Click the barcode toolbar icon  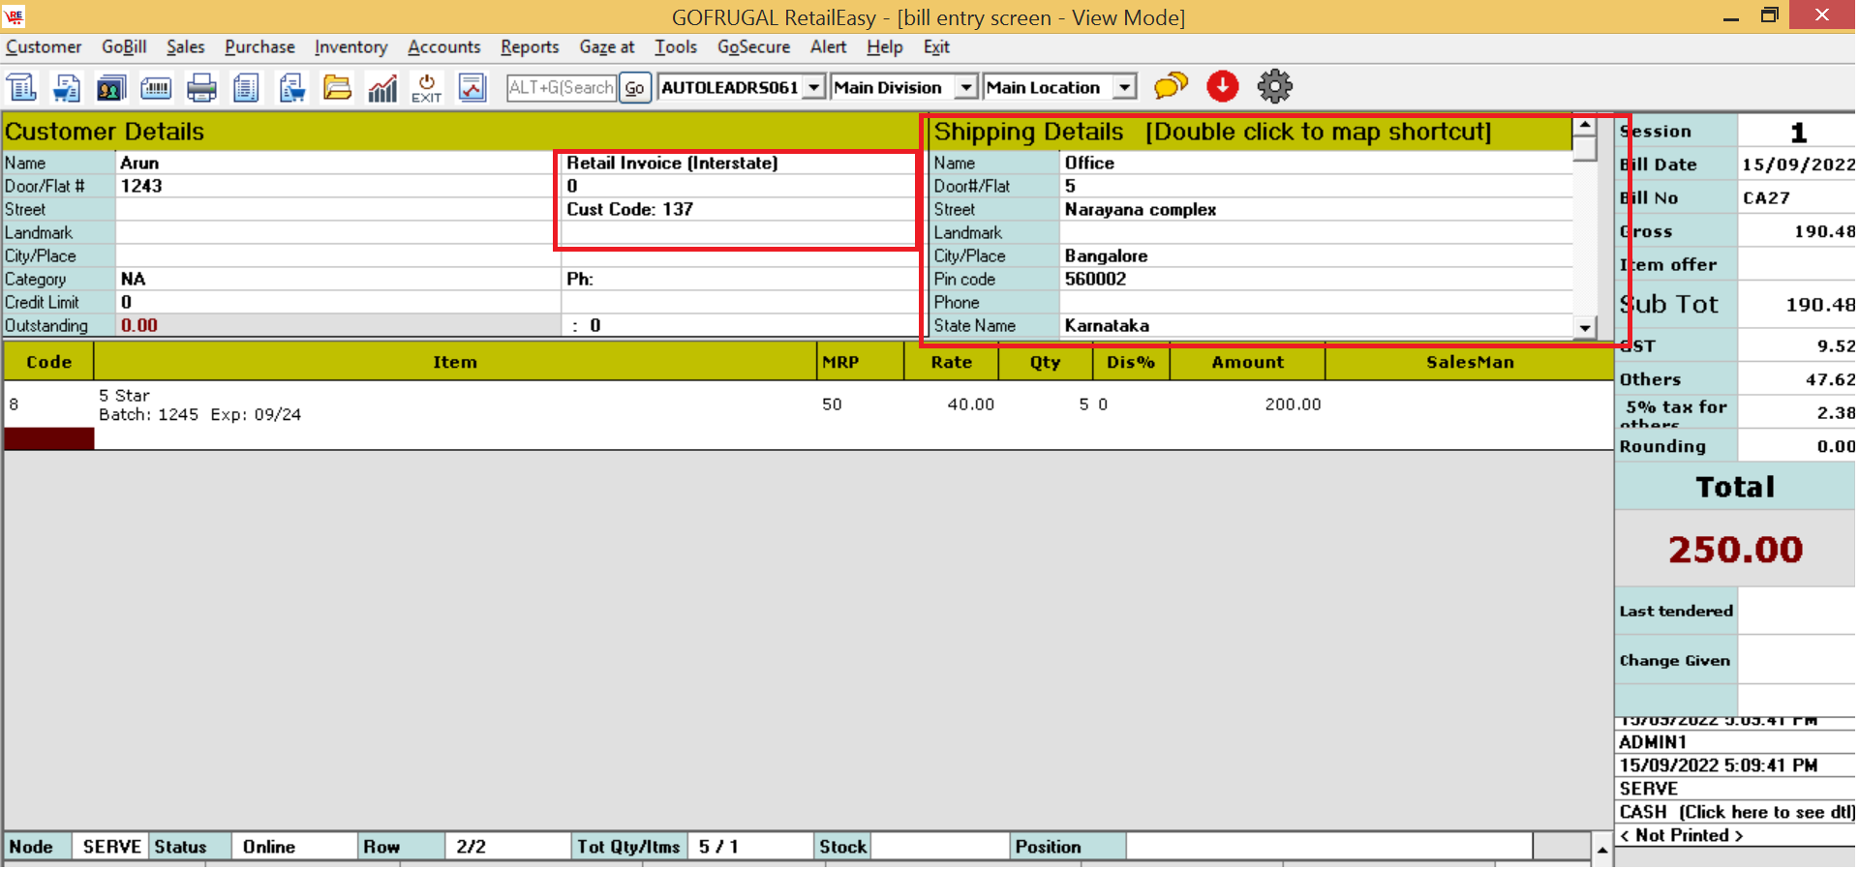156,87
